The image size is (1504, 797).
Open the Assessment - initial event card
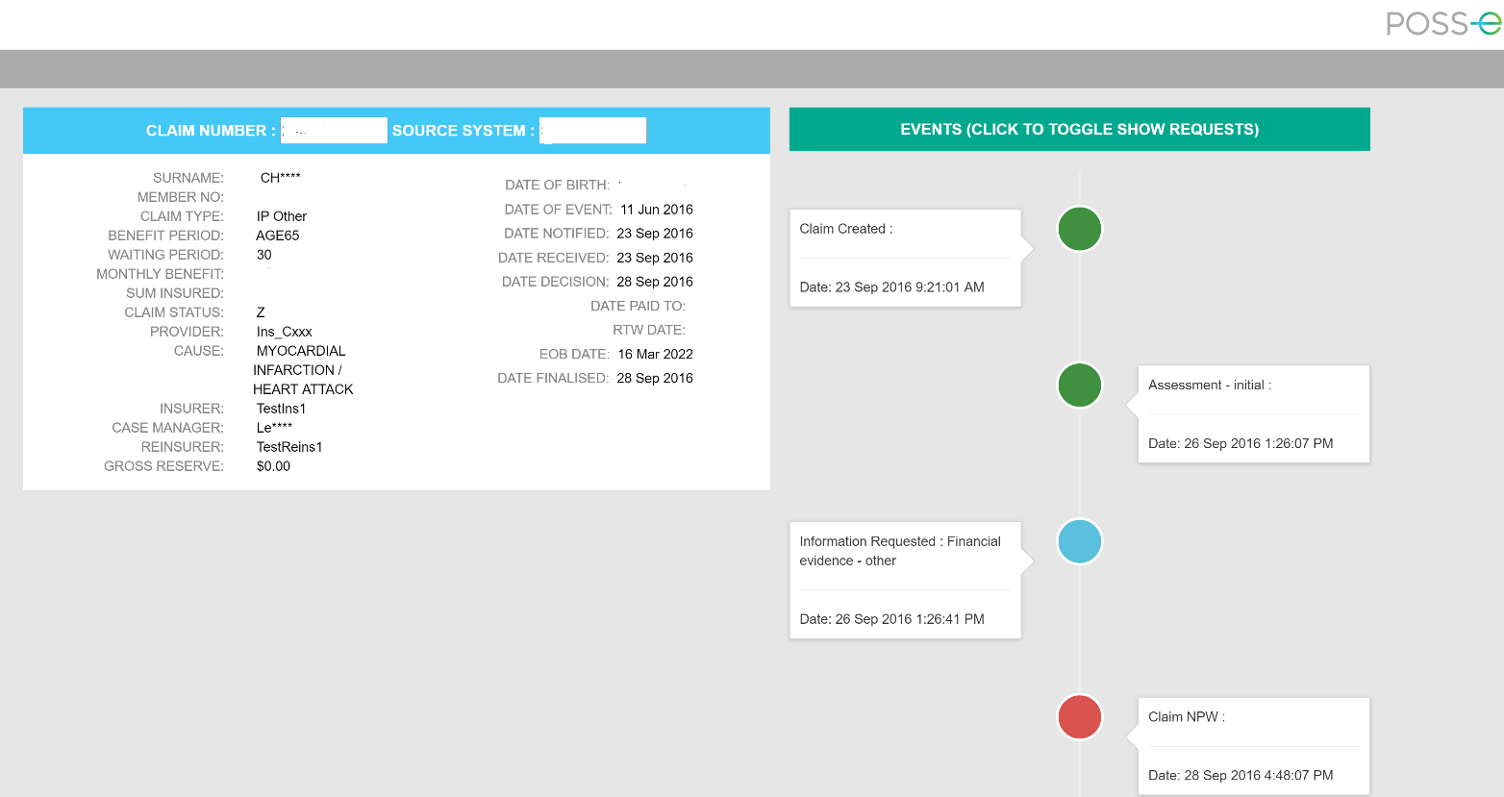tap(1252, 413)
